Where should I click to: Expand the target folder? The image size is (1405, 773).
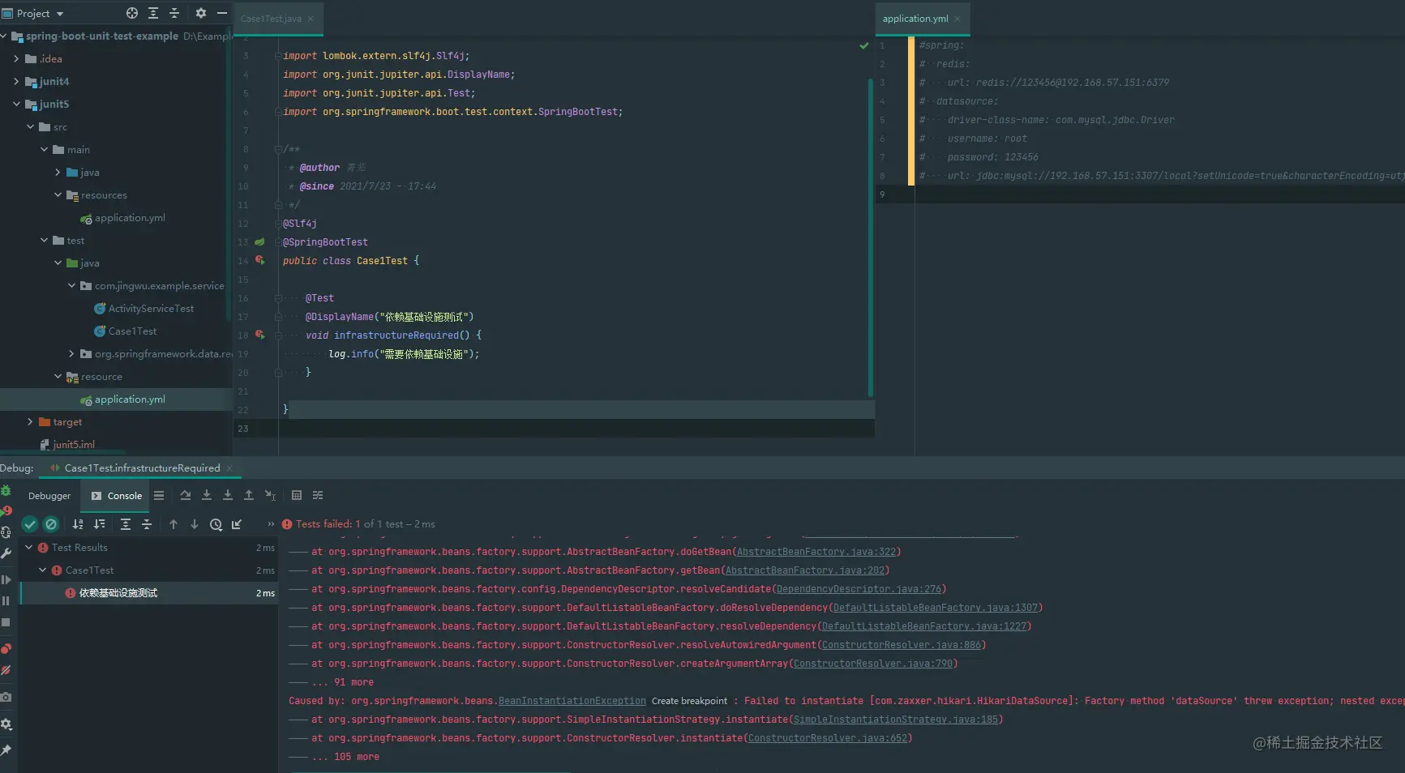click(30, 421)
